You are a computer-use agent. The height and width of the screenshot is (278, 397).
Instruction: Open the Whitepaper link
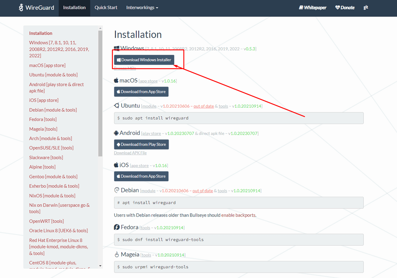(x=313, y=8)
